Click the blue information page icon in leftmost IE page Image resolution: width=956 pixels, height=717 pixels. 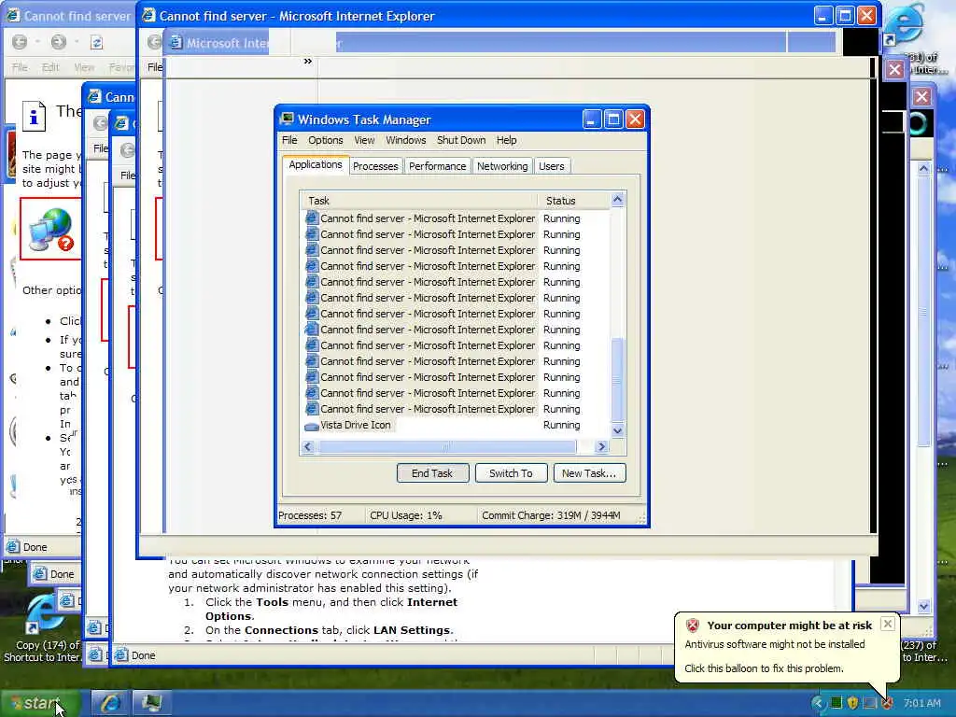pyautogui.click(x=34, y=115)
